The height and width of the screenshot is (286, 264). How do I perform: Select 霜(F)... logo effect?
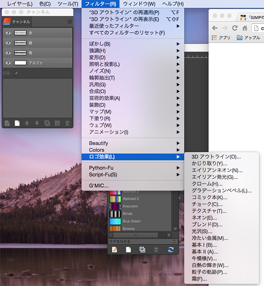[x=222, y=279]
